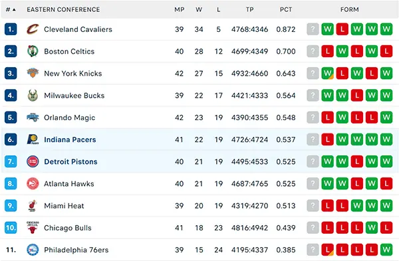Open the New York Knicks logo

pos(33,73)
